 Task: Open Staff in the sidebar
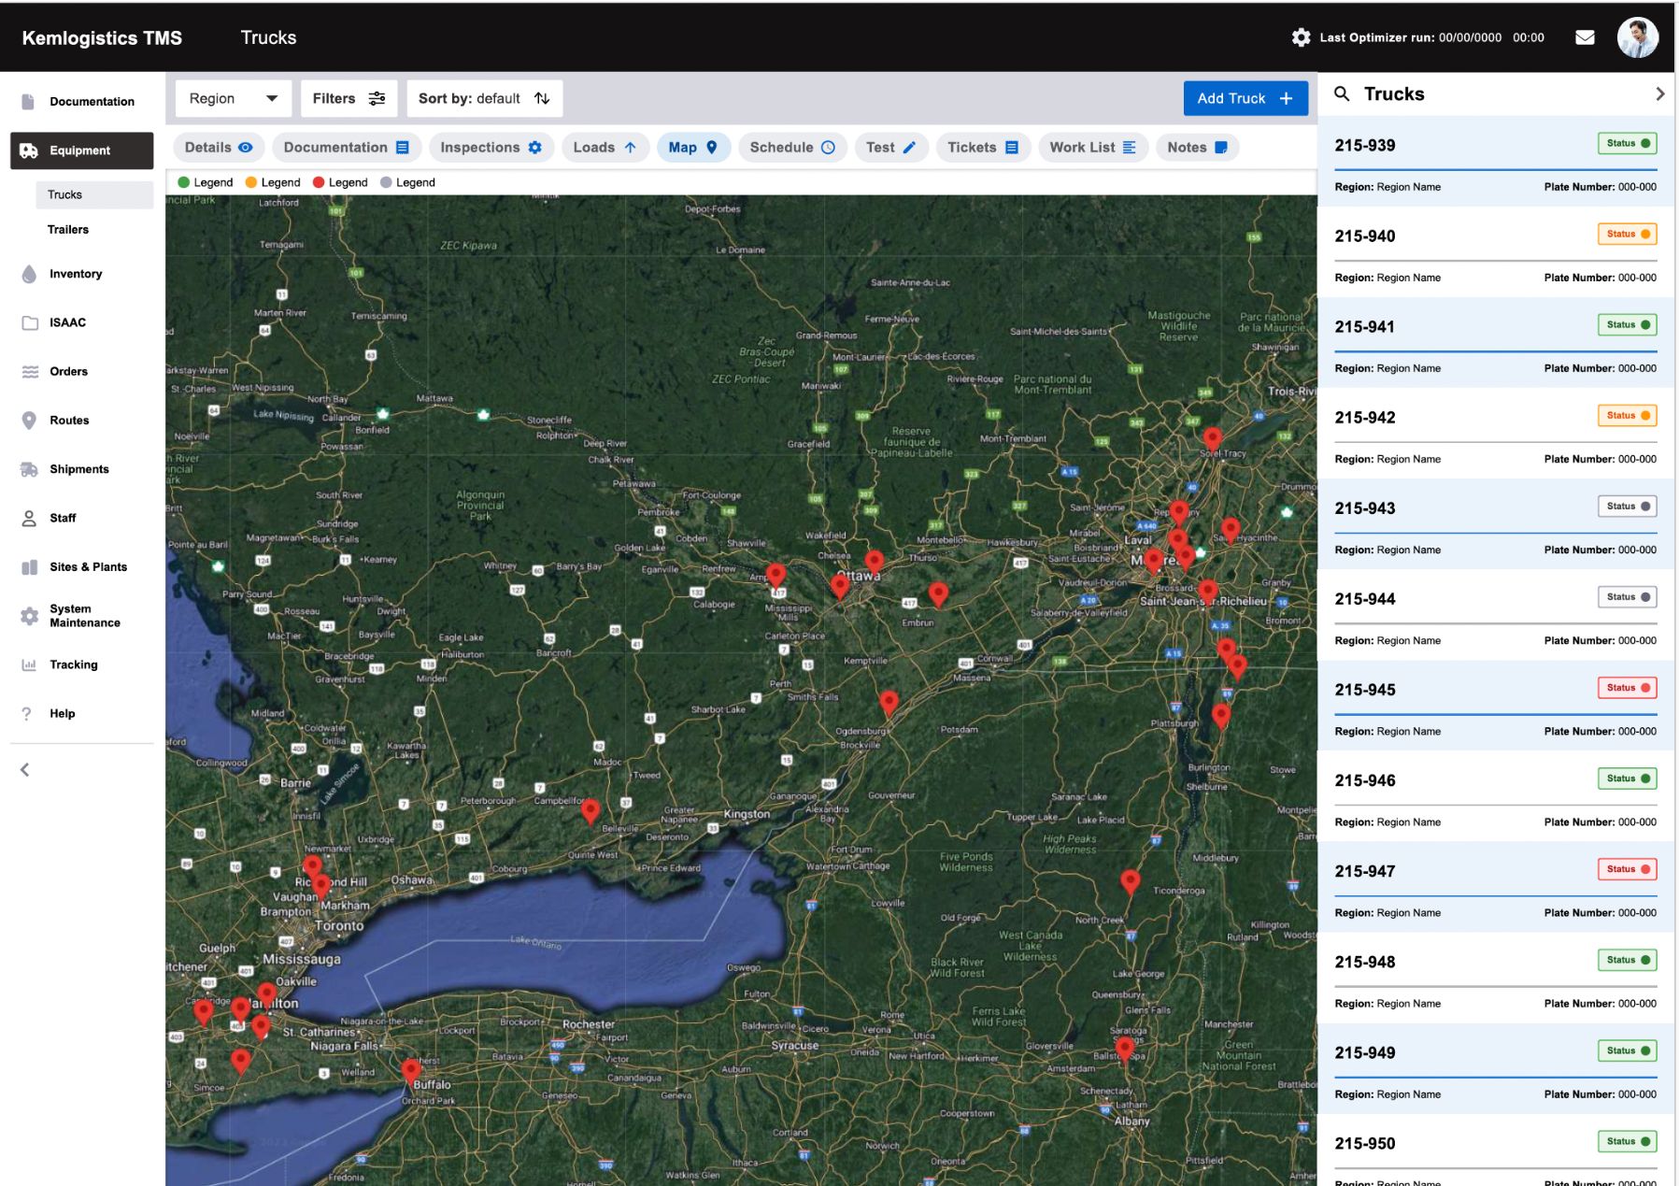(81, 518)
